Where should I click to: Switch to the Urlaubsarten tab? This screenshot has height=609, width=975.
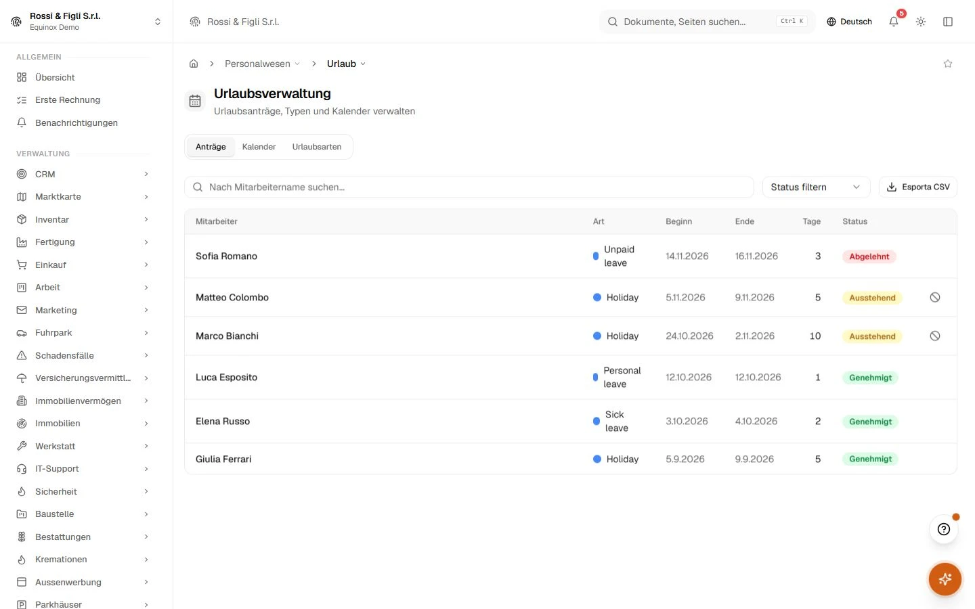[317, 147]
